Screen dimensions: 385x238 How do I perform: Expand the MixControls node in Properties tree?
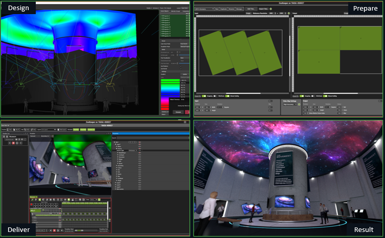(x=115, y=189)
